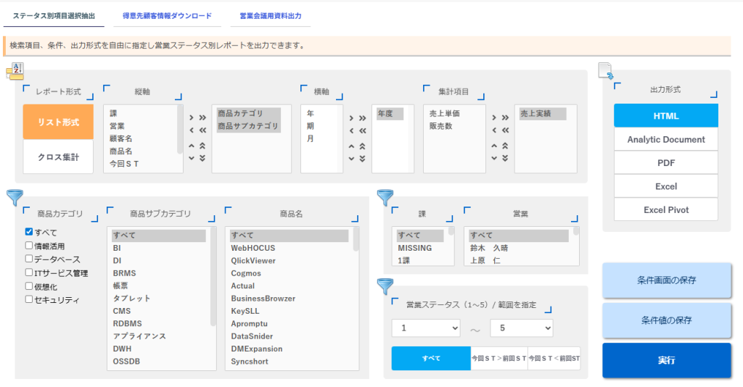
Task: Tick the セキュリティ checkbox
Action: click(29, 299)
